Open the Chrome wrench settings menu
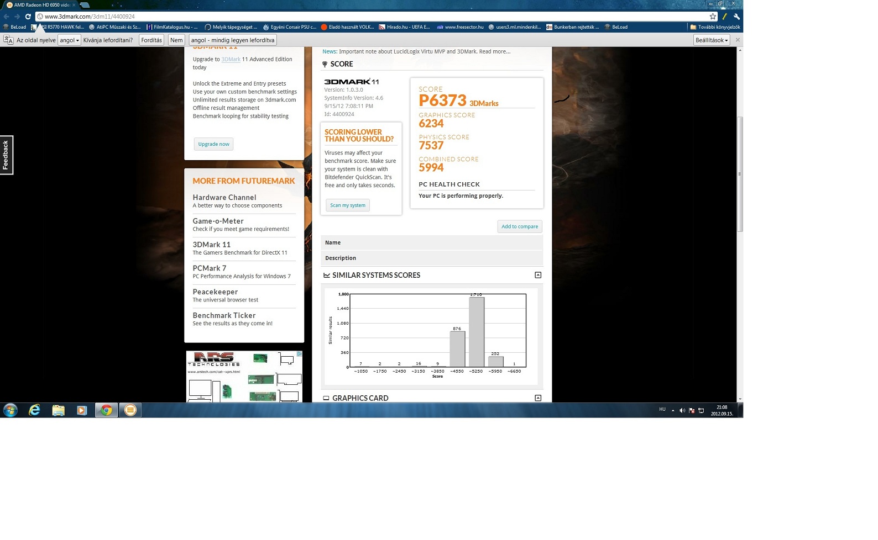 [x=736, y=17]
